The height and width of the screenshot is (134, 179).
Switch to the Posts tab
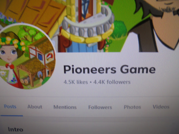click(x=10, y=107)
